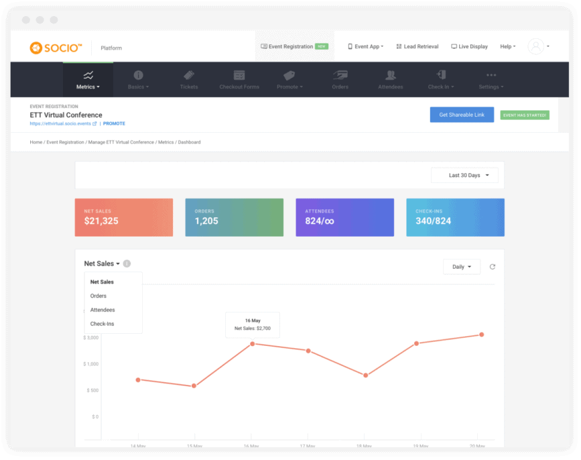The height and width of the screenshot is (460, 581).
Task: Click the 20 May chart data point
Action: [482, 335]
